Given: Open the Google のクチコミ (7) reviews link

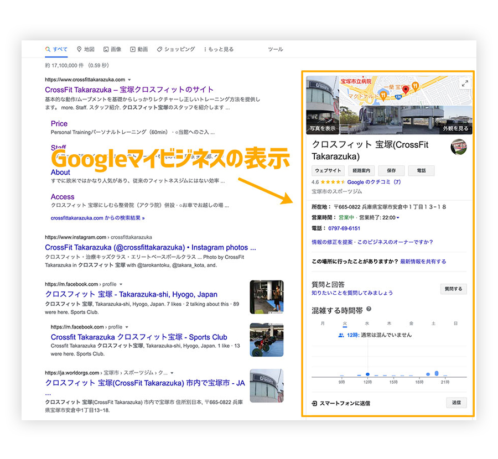Looking at the screenshot, I should pyautogui.click(x=373, y=182).
